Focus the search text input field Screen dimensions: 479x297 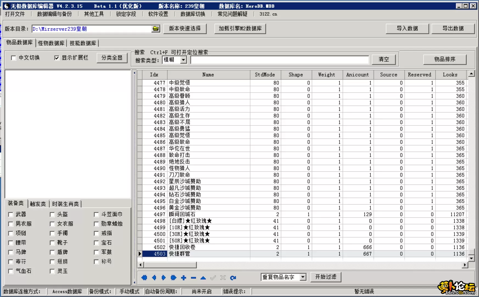280,60
